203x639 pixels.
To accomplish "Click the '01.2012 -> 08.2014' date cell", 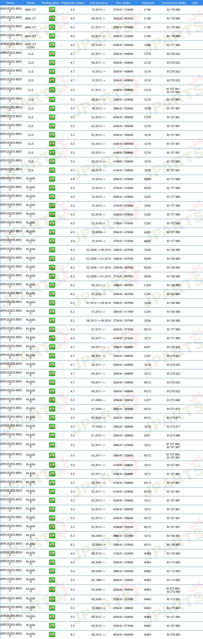I will point(99,303).
